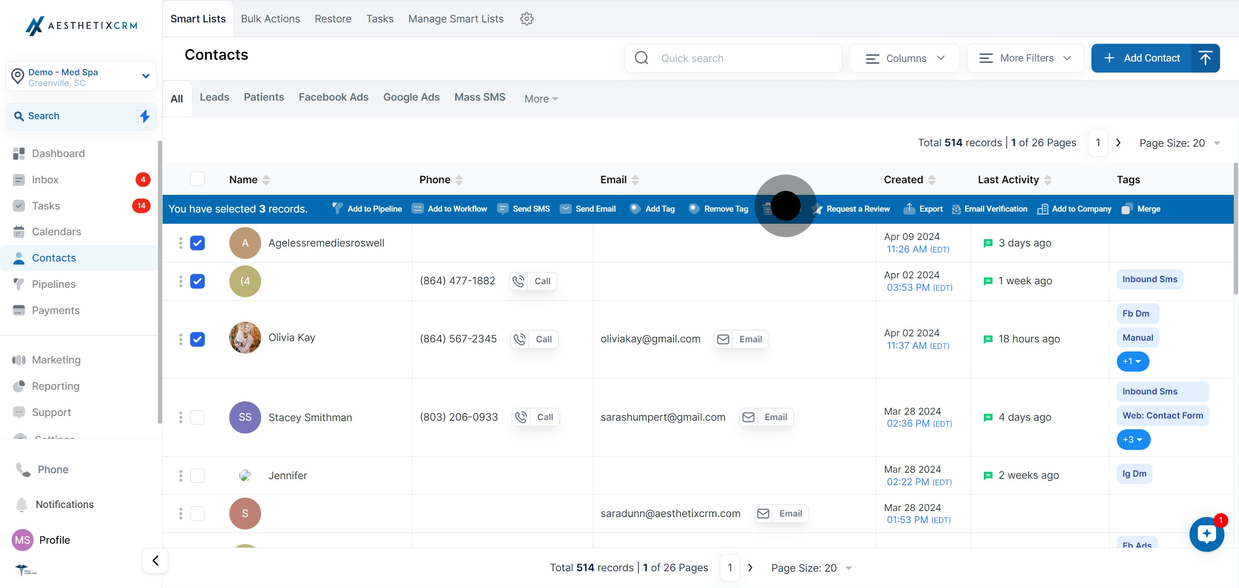1239x588 pixels.
Task: Collapse the sidebar with the left chevron
Action: pyautogui.click(x=155, y=560)
